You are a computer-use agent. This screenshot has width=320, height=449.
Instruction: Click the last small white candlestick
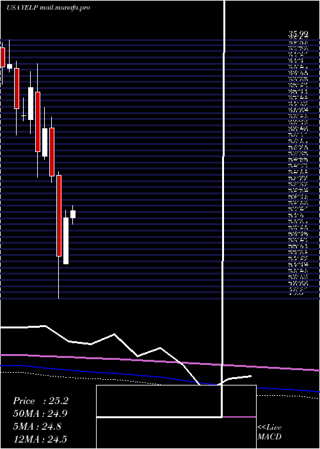click(73, 214)
